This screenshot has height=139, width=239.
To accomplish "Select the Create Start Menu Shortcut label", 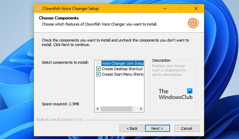I will (x=123, y=74).
